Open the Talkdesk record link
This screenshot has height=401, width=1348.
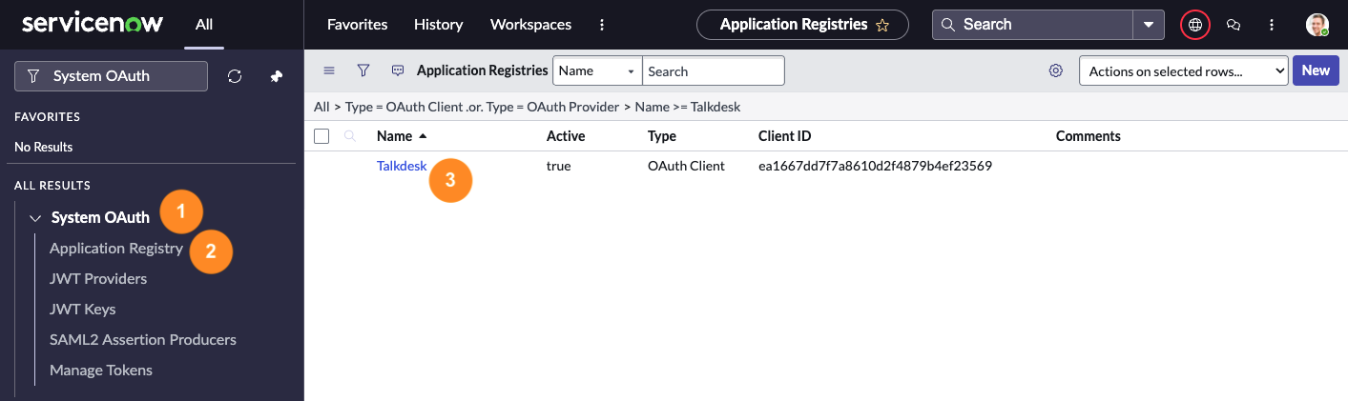click(402, 166)
